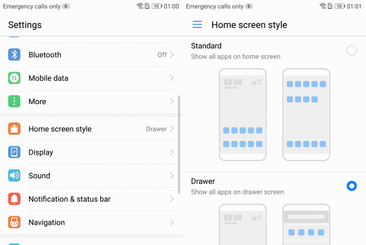366x245 pixels.
Task: Tap Wi-Fi status icon in left status bar
Action: (140, 6)
